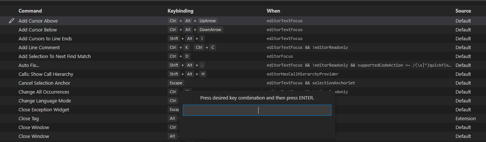
Task: Click the Shift + Alt + . keybinding
Action: 186,65
